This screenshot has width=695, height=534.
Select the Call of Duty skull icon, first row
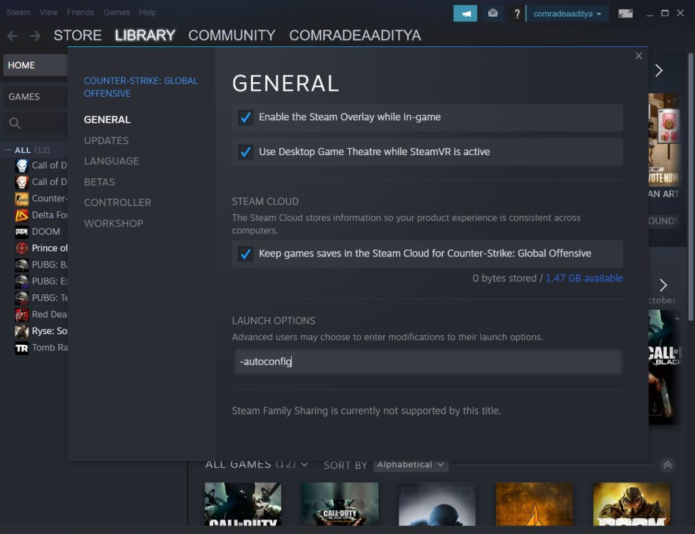point(22,166)
